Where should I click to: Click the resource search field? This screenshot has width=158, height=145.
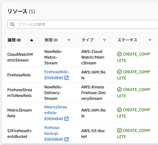[83, 24]
